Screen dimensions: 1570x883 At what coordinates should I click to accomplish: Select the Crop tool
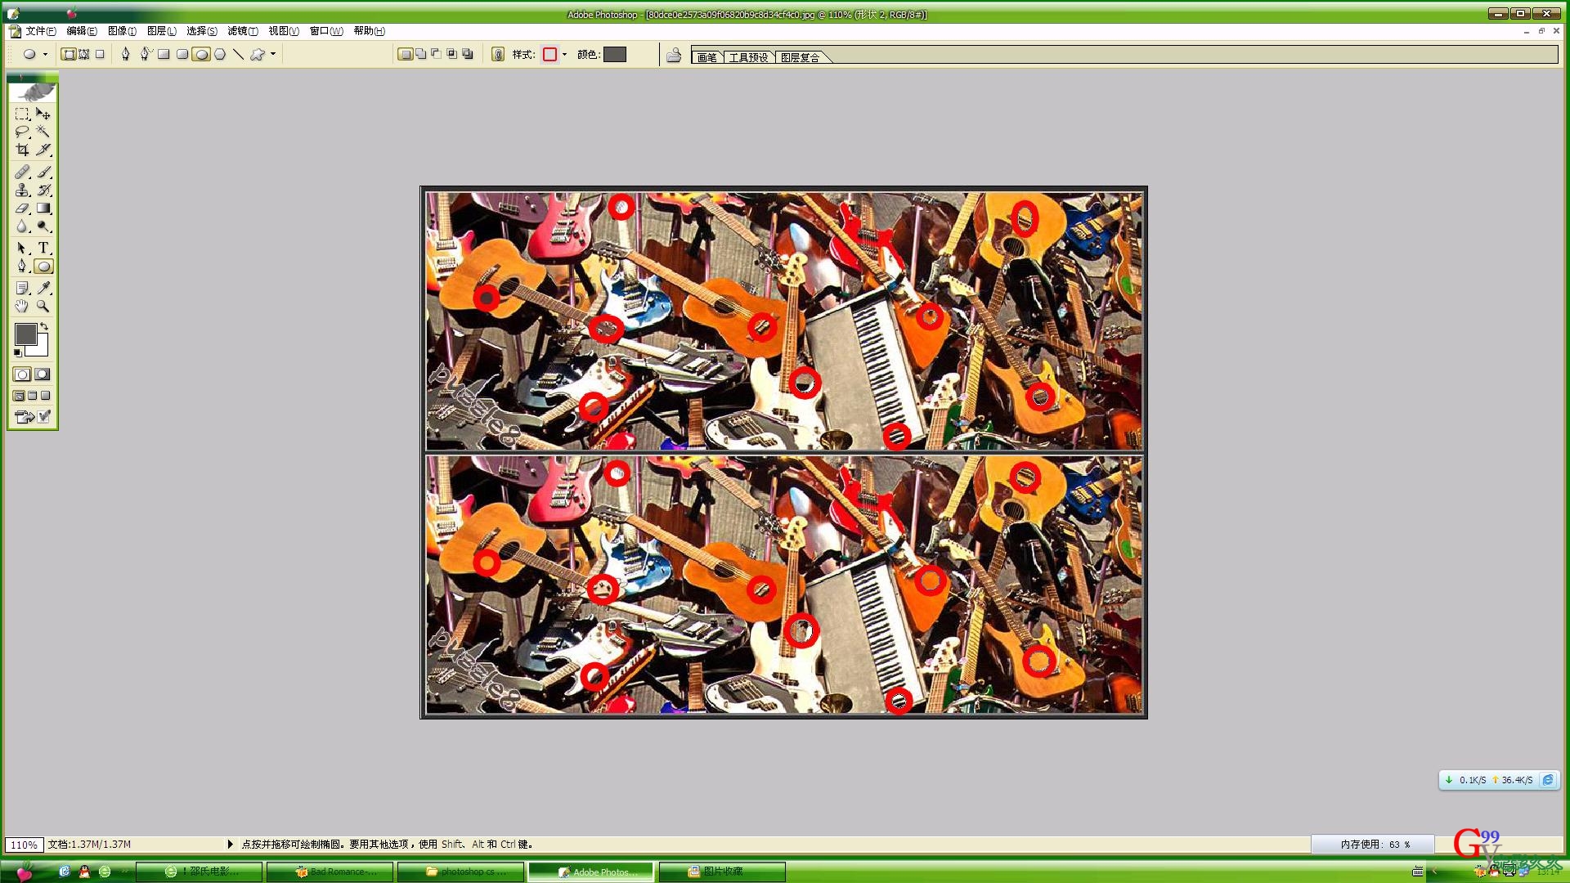[x=22, y=150]
